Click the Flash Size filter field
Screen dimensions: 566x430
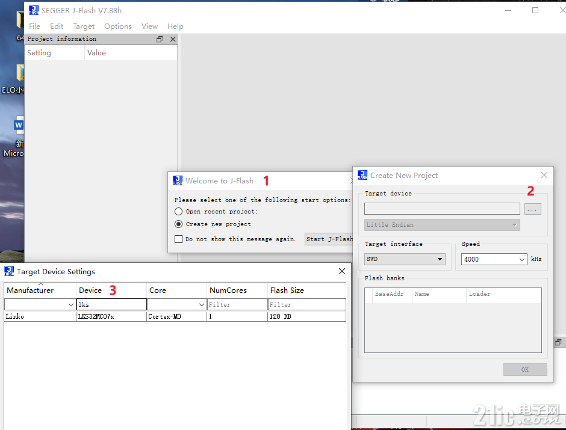pos(307,304)
